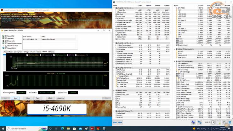The width and height of the screenshot is (233, 131).
Task: Click CPUID button in AIDA64
Action: click(x=50, y=98)
